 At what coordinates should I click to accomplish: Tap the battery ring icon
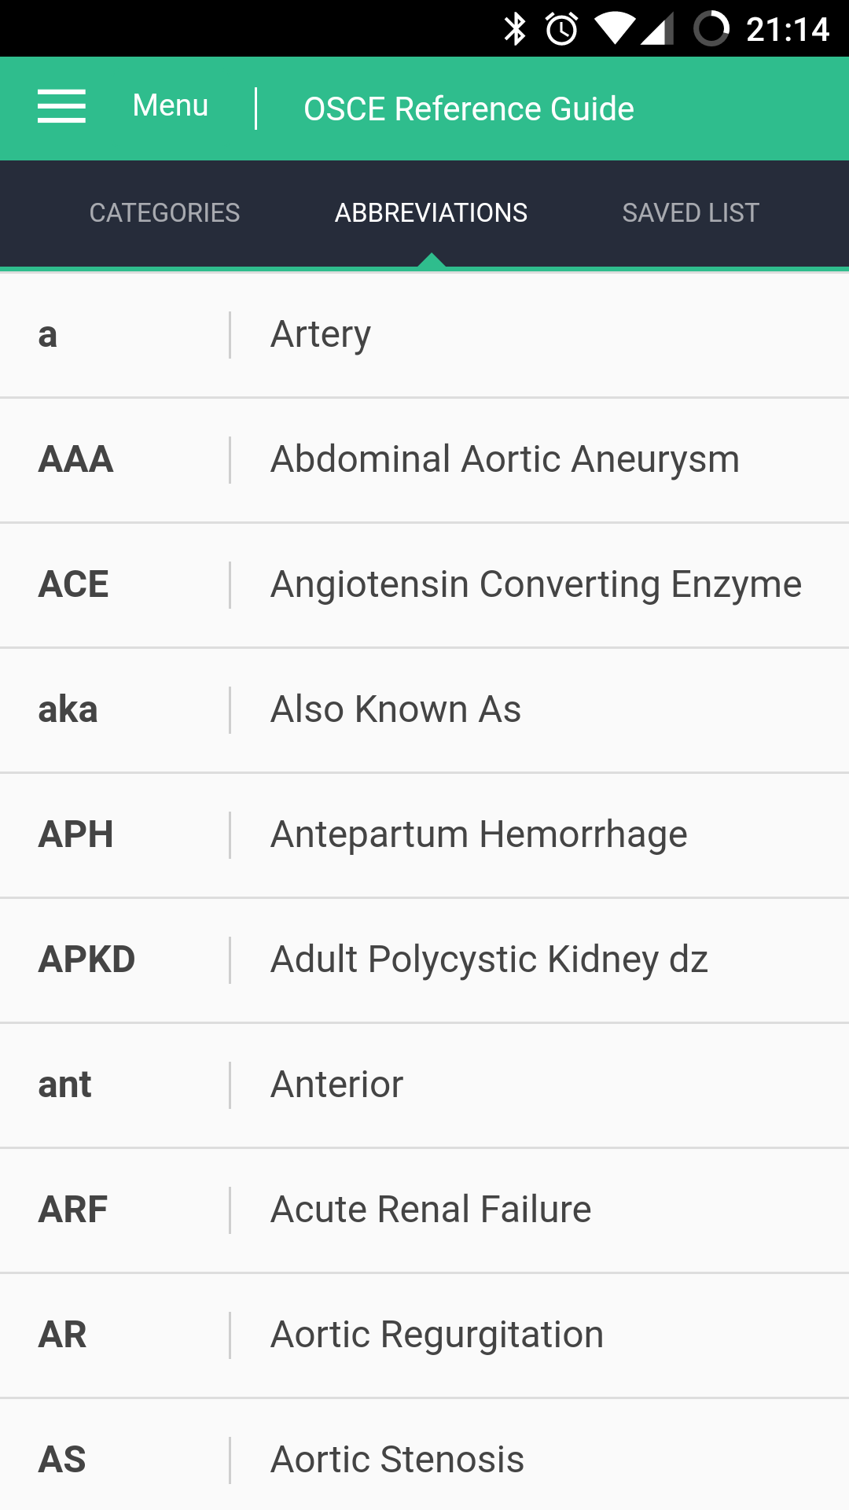click(711, 29)
